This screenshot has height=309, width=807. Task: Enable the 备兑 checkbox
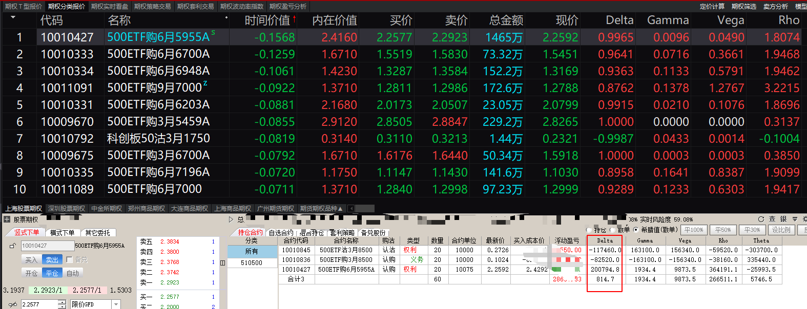click(70, 260)
